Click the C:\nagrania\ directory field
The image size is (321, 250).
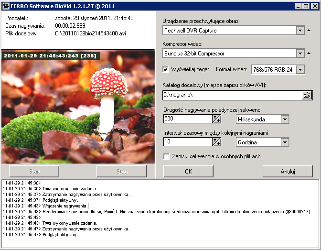coord(232,95)
